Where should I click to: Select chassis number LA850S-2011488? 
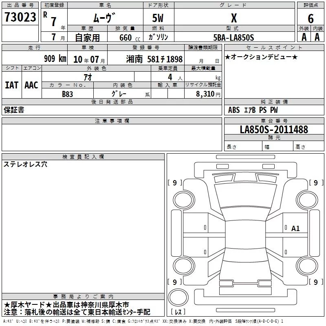point(274,130)
